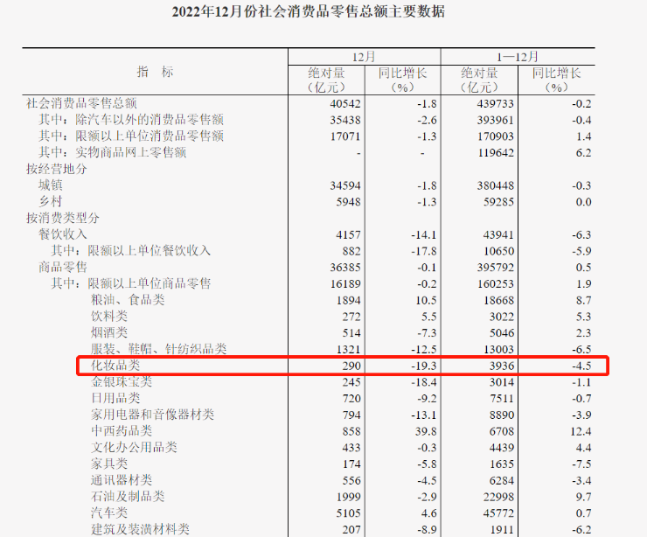Select the value 1635
The height and width of the screenshot is (537, 647).
(x=502, y=464)
